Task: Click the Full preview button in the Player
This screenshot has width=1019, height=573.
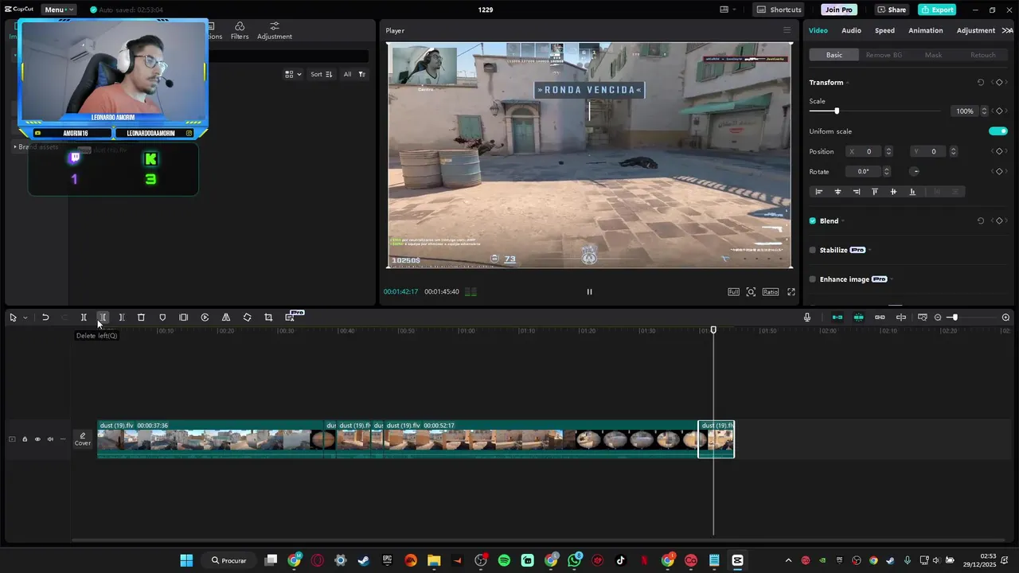Action: coord(733,292)
